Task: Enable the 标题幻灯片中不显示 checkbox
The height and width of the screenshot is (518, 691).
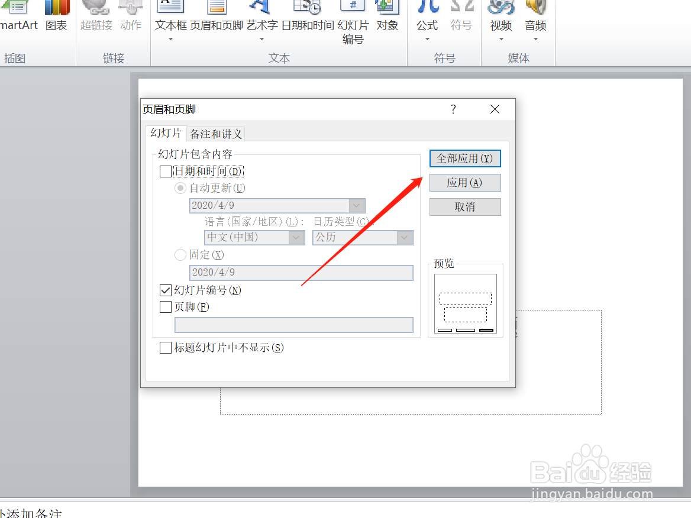Action: coord(165,348)
